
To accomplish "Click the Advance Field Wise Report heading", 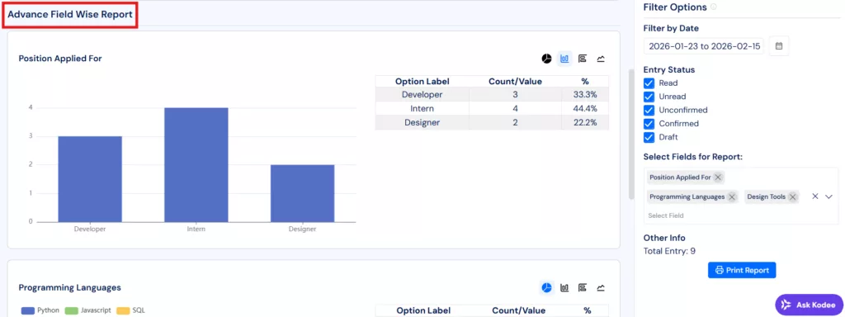I will 70,15.
